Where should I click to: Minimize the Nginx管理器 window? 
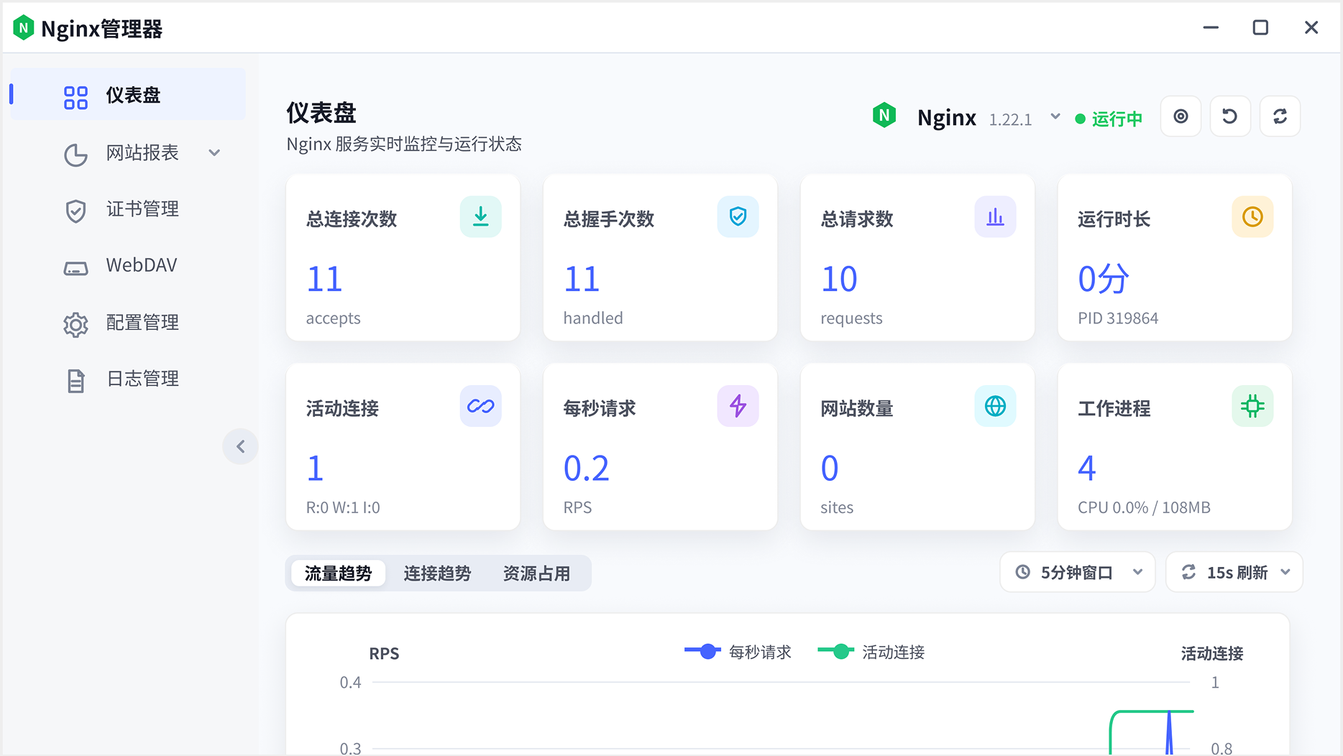tap(1211, 27)
